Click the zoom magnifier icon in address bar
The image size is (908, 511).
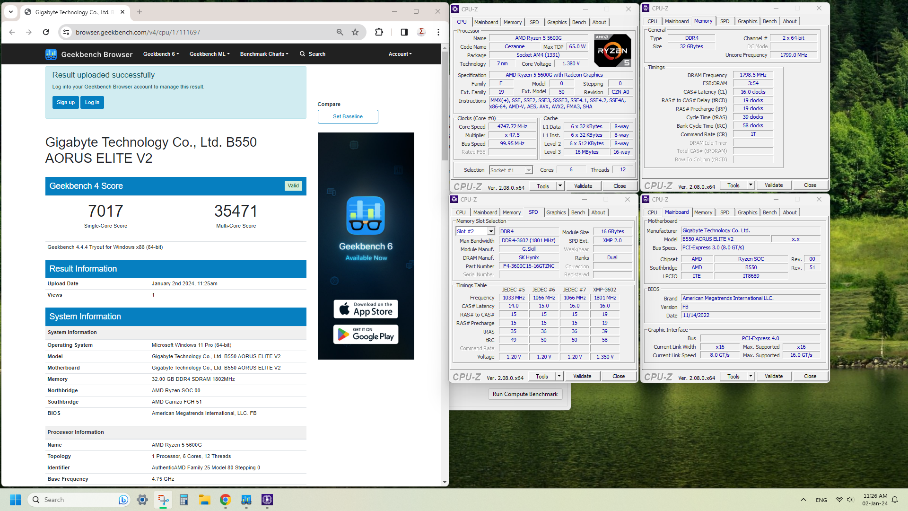tap(340, 32)
